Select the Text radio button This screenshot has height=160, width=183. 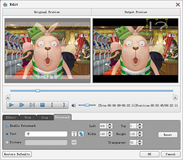[x=7, y=134]
